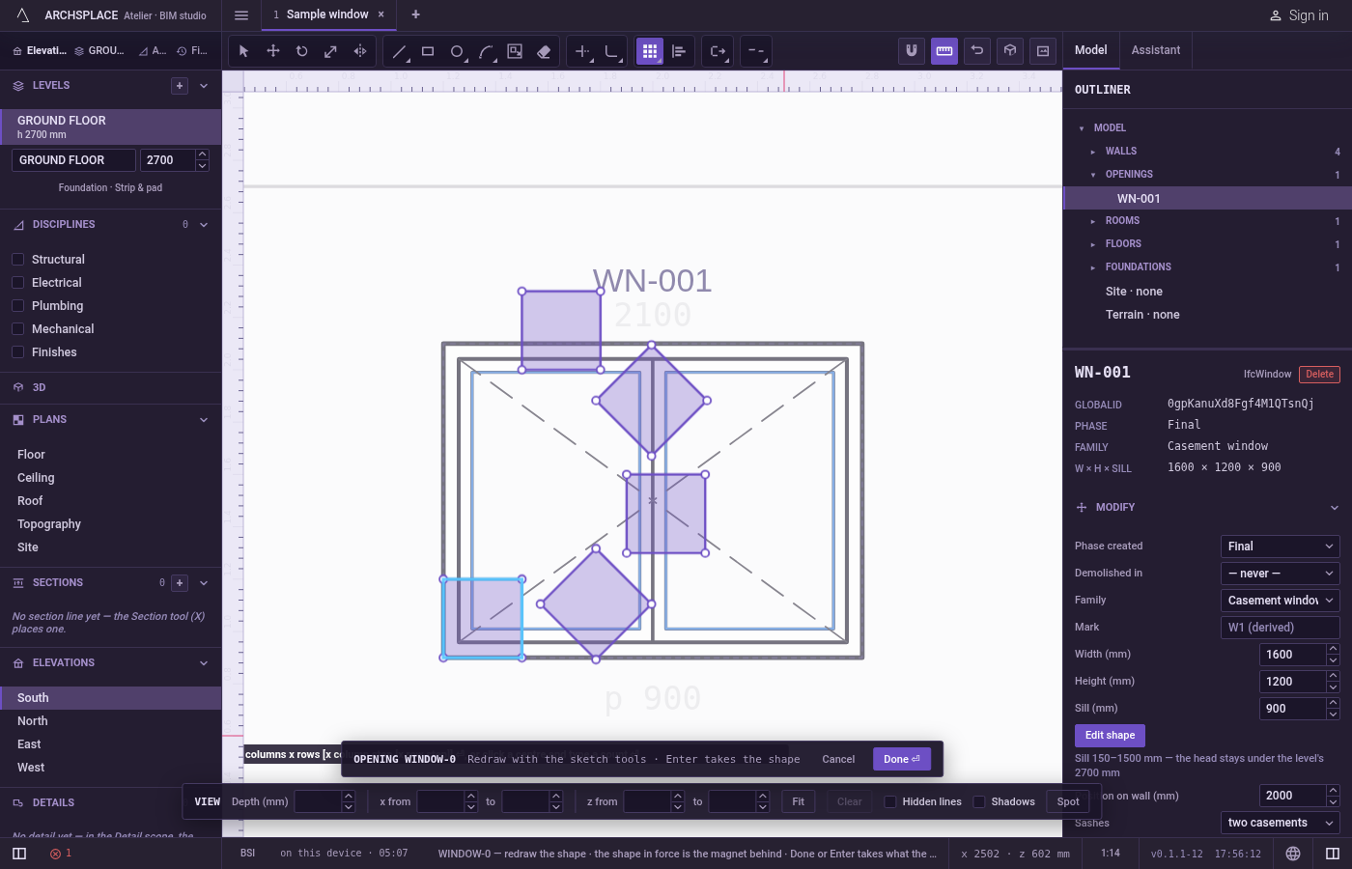Select the Line drawing tool

pyautogui.click(x=399, y=51)
